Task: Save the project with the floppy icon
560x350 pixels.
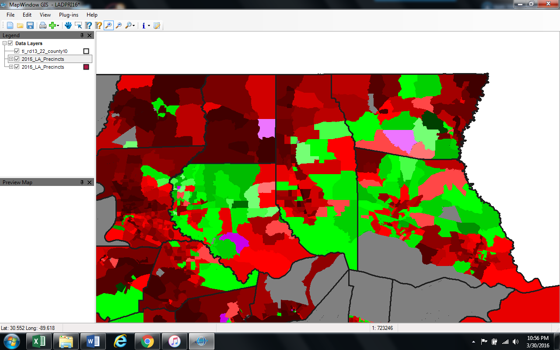Action: tap(30, 25)
